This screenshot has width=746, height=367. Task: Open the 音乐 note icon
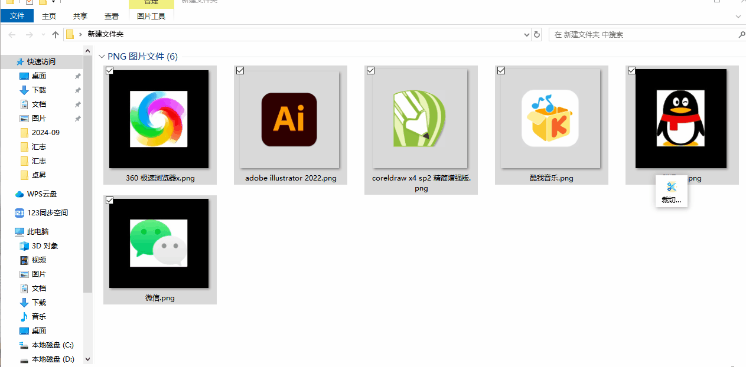point(24,317)
